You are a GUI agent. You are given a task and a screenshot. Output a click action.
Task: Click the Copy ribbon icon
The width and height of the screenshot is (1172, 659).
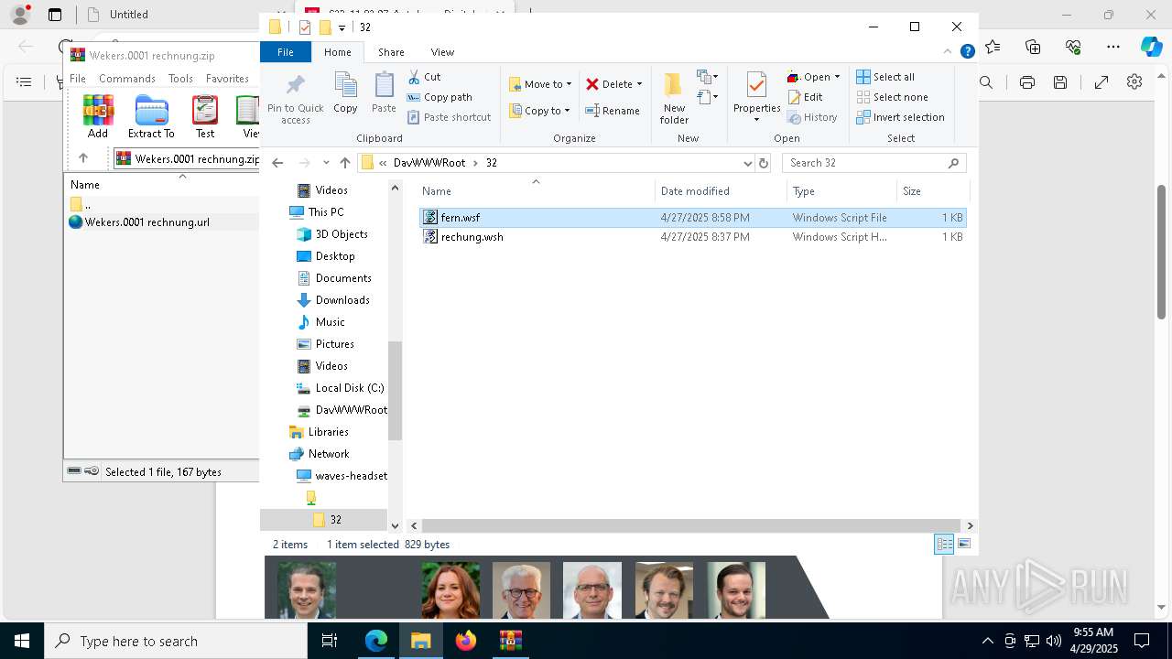click(x=345, y=92)
